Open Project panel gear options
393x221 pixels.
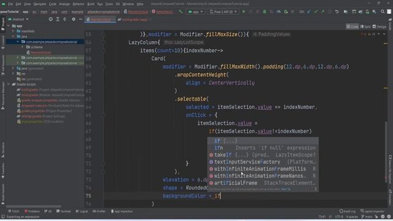point(74,19)
